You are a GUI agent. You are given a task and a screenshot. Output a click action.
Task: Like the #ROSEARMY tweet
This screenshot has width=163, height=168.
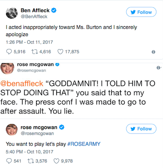coord(56,161)
